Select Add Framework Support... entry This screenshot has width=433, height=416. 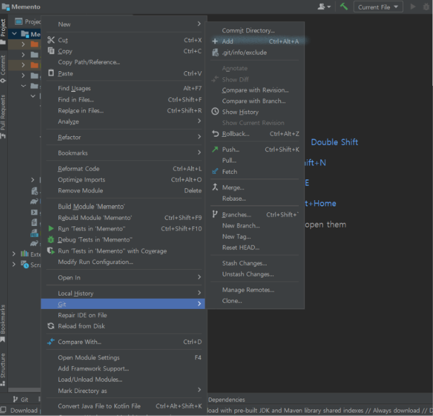click(x=123, y=368)
